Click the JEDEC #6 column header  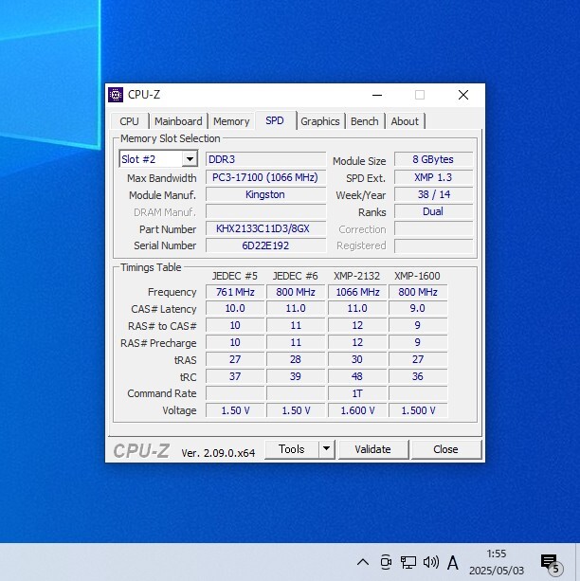[x=296, y=276]
